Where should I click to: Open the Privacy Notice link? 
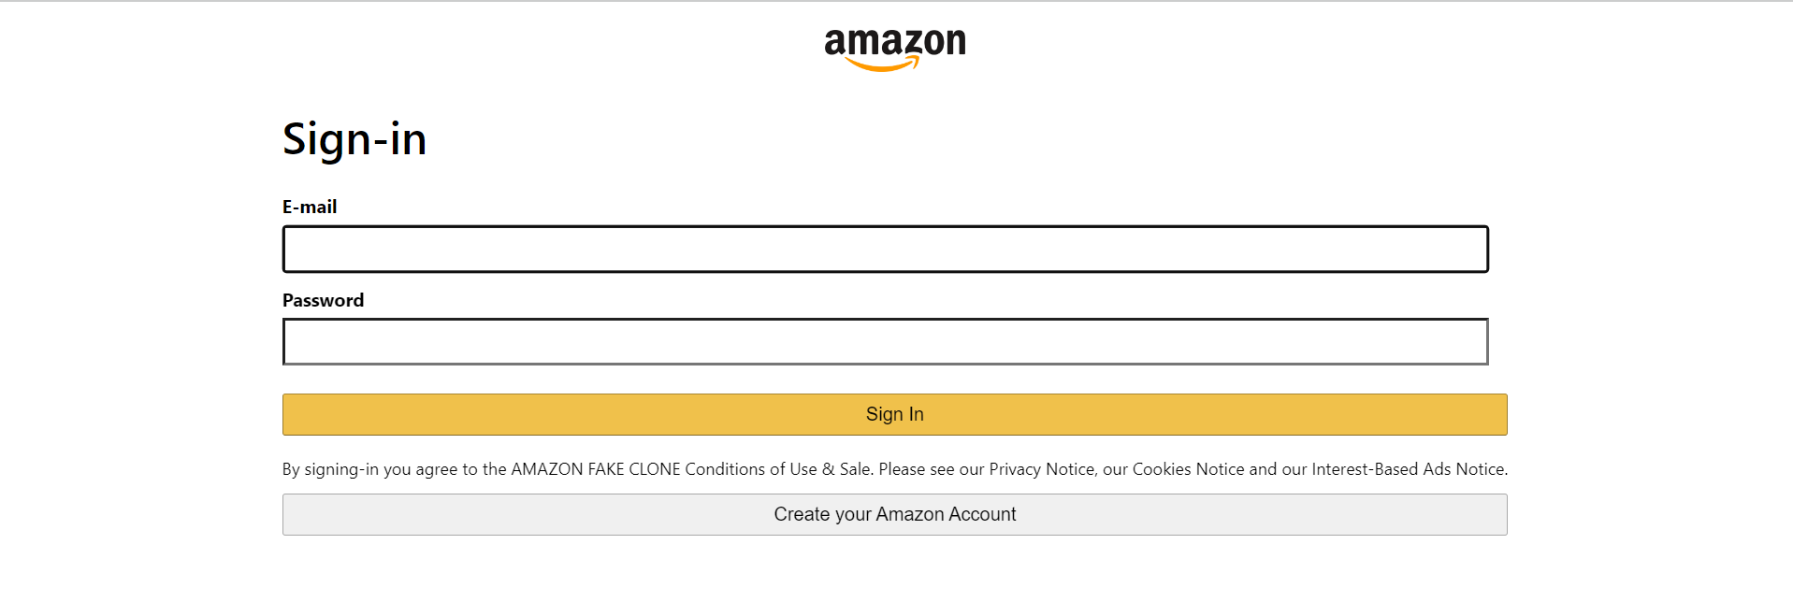coord(1041,468)
